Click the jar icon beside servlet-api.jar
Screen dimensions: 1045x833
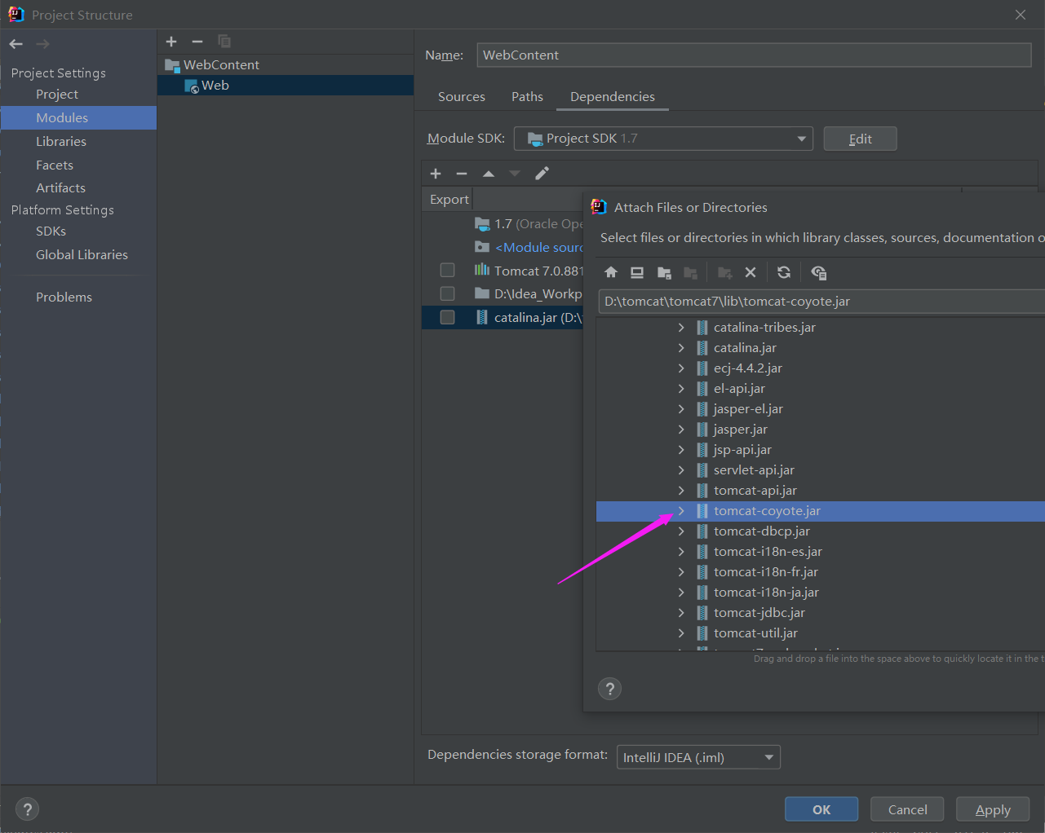pos(702,470)
